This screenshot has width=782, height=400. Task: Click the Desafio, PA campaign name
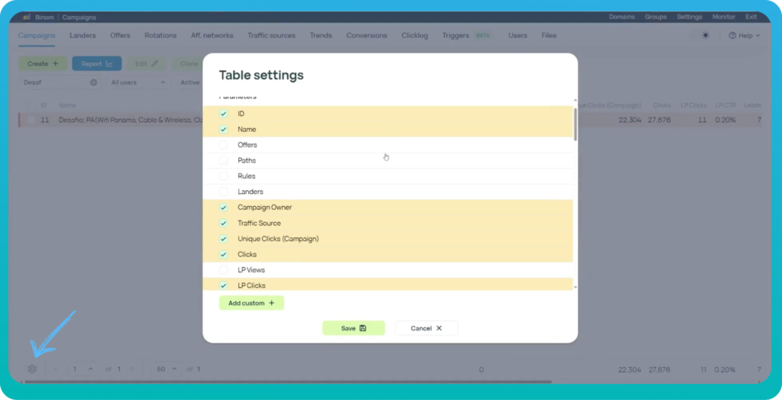131,120
